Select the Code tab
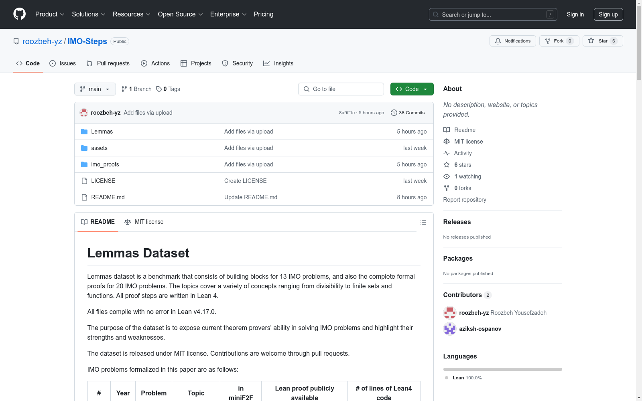Screen dimensions: 642x401 pyautogui.click(x=28, y=63)
